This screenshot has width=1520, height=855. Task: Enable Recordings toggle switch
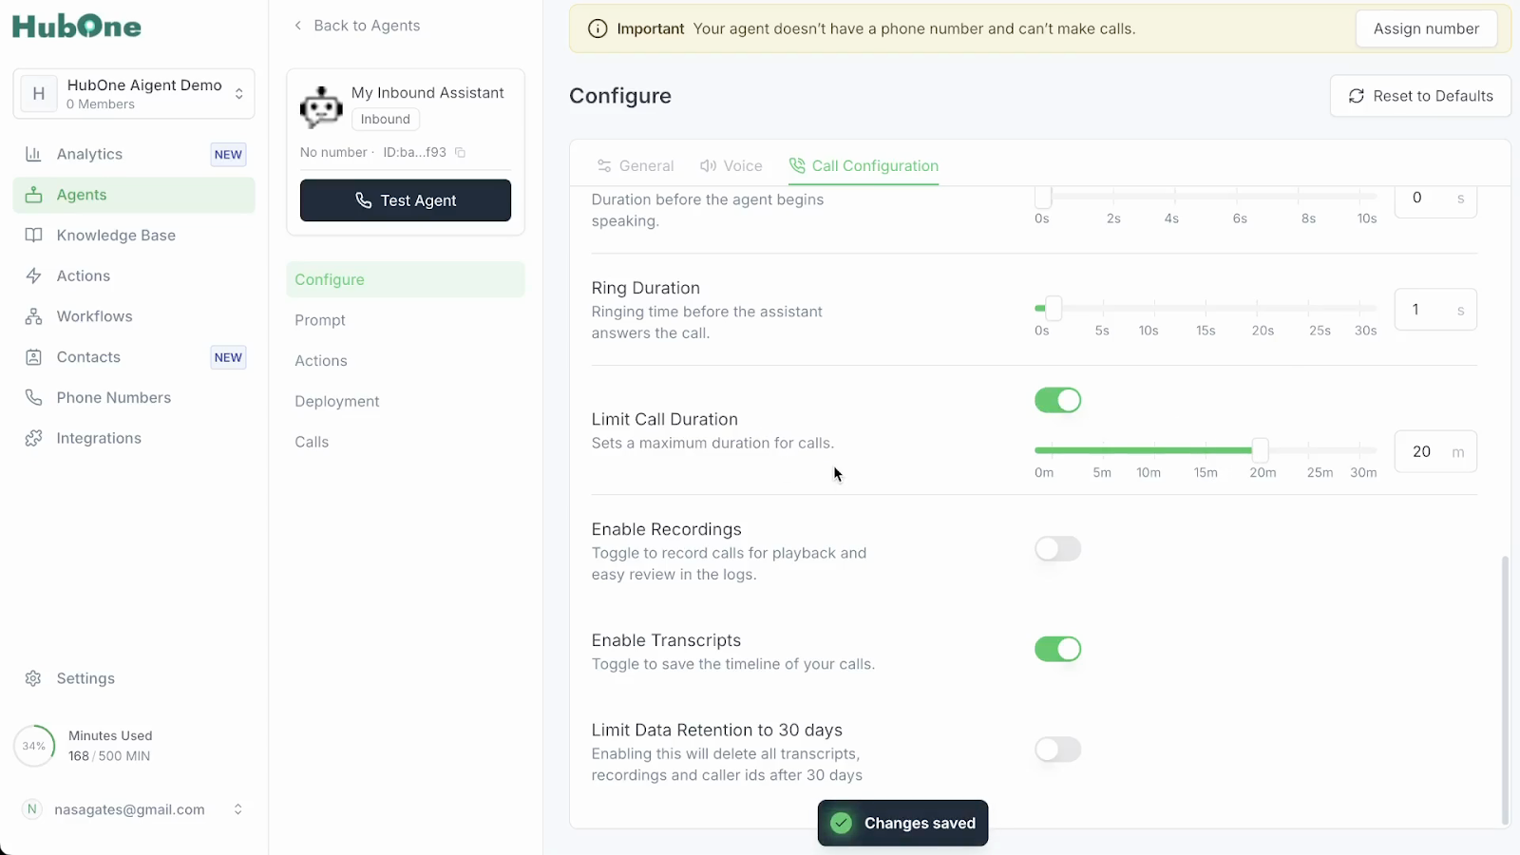[x=1057, y=549]
